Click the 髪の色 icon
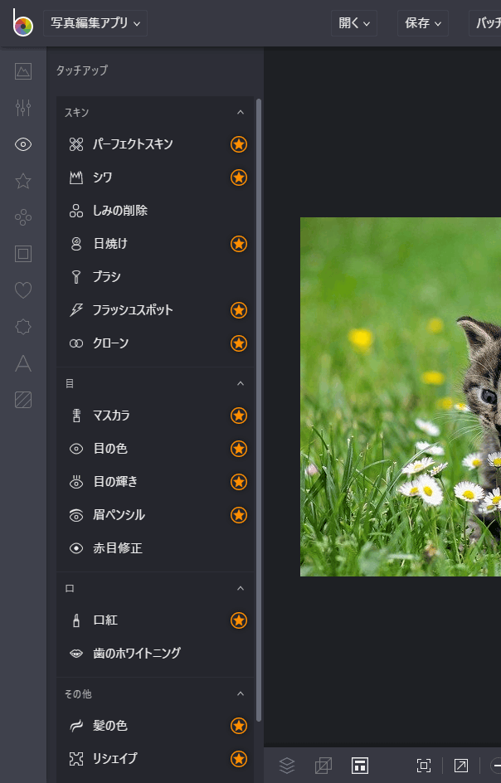The height and width of the screenshot is (783, 501). tap(76, 726)
